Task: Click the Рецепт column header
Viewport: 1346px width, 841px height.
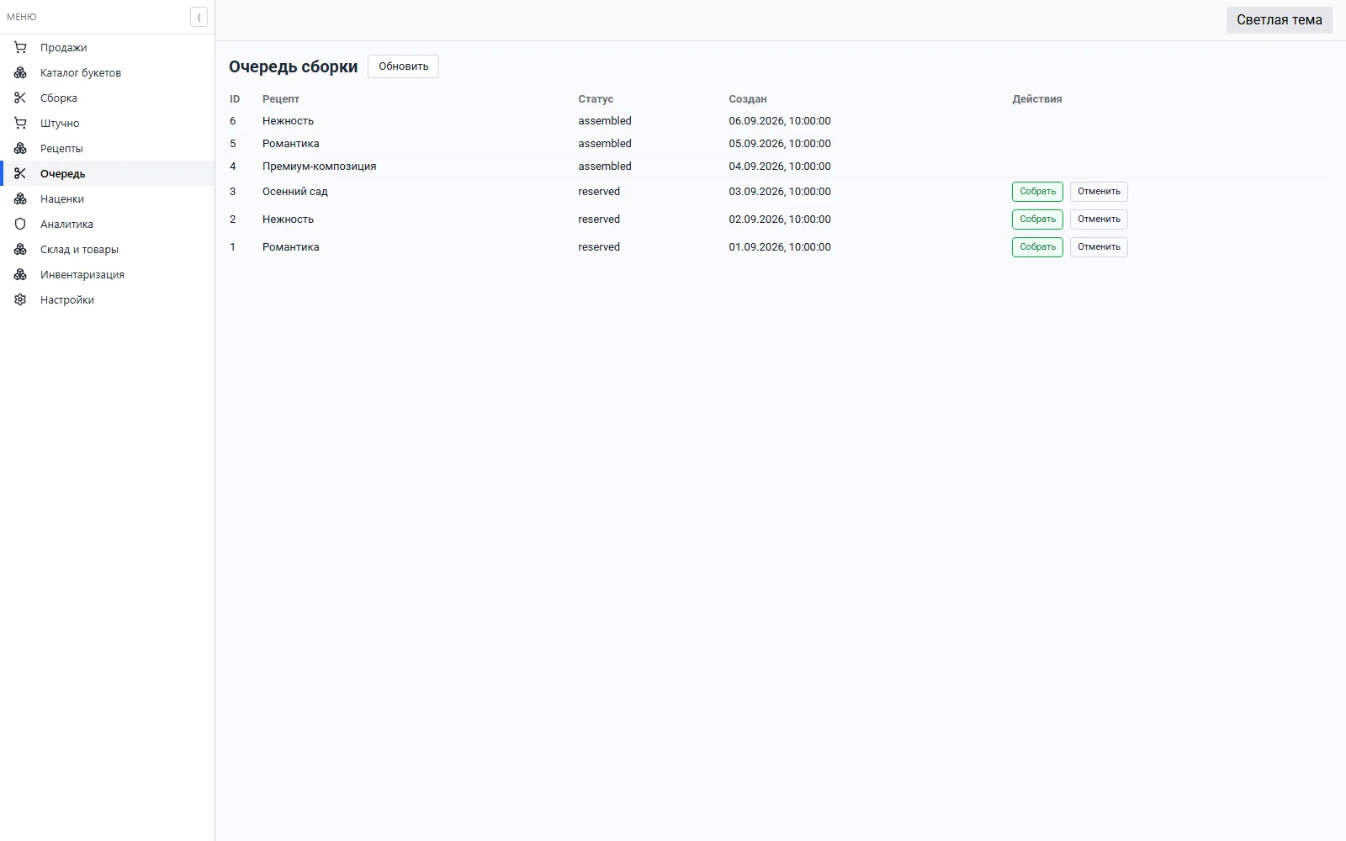Action: [281, 99]
